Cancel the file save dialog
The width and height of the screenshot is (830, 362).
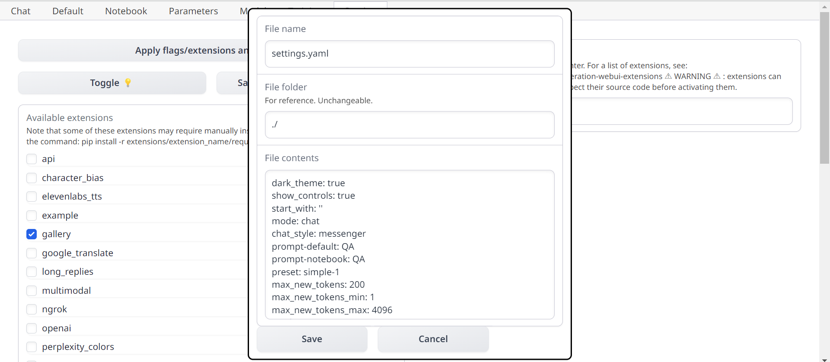pos(433,339)
